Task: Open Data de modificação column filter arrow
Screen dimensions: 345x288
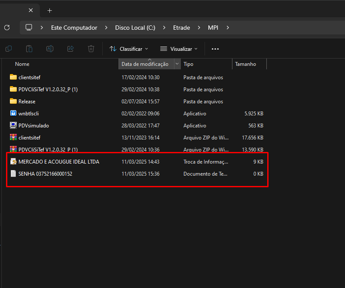Action: pyautogui.click(x=177, y=64)
